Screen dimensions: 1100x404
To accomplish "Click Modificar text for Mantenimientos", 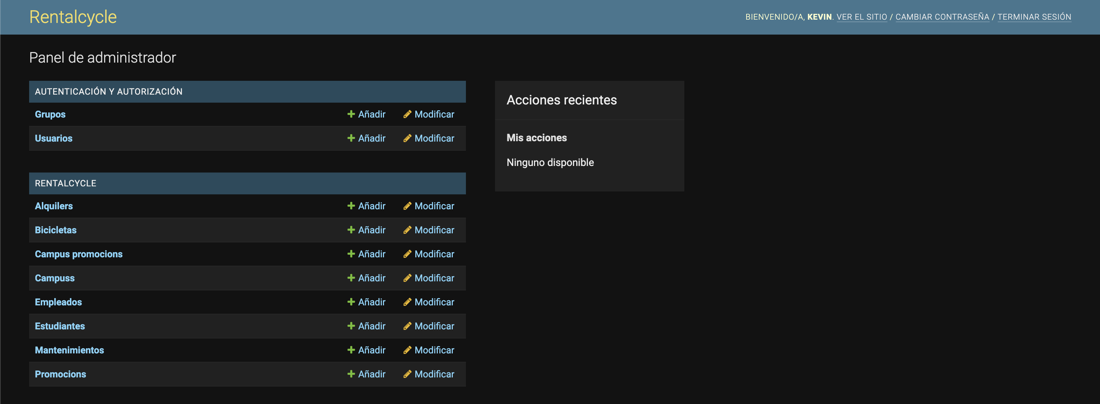I will click(x=434, y=350).
